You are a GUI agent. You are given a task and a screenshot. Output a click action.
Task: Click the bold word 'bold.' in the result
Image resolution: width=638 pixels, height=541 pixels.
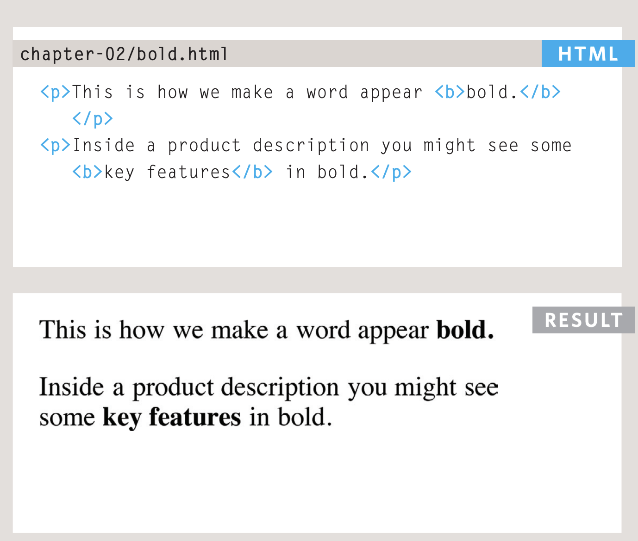465,330
